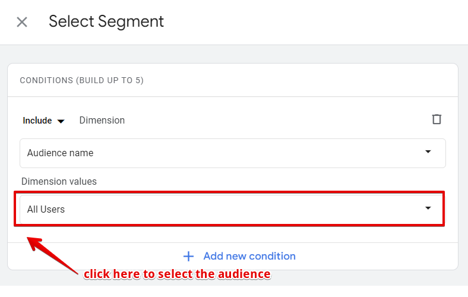
Task: Click the All Users dropdown arrow
Action: click(428, 208)
